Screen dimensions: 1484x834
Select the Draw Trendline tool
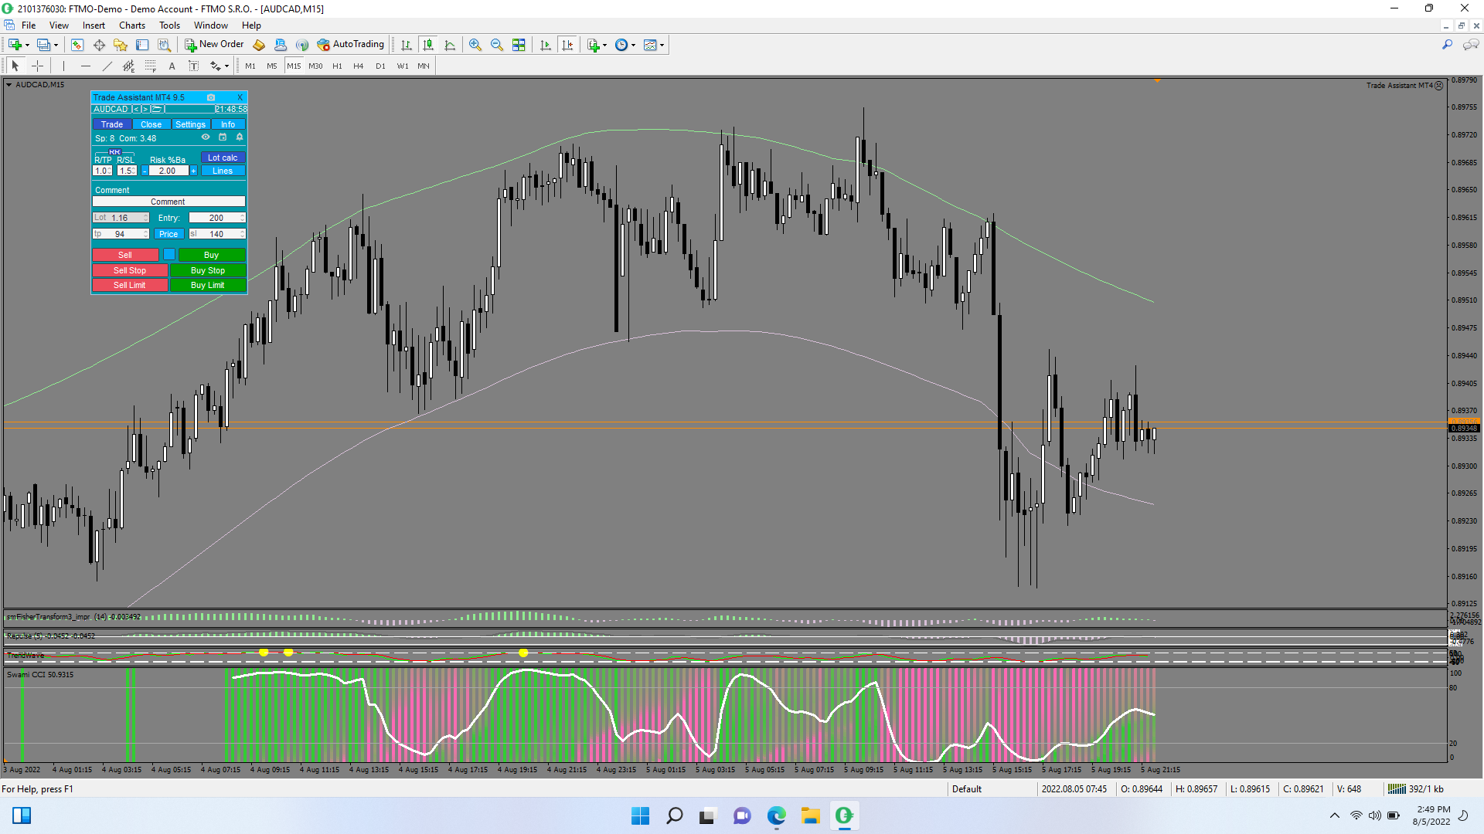pos(107,66)
